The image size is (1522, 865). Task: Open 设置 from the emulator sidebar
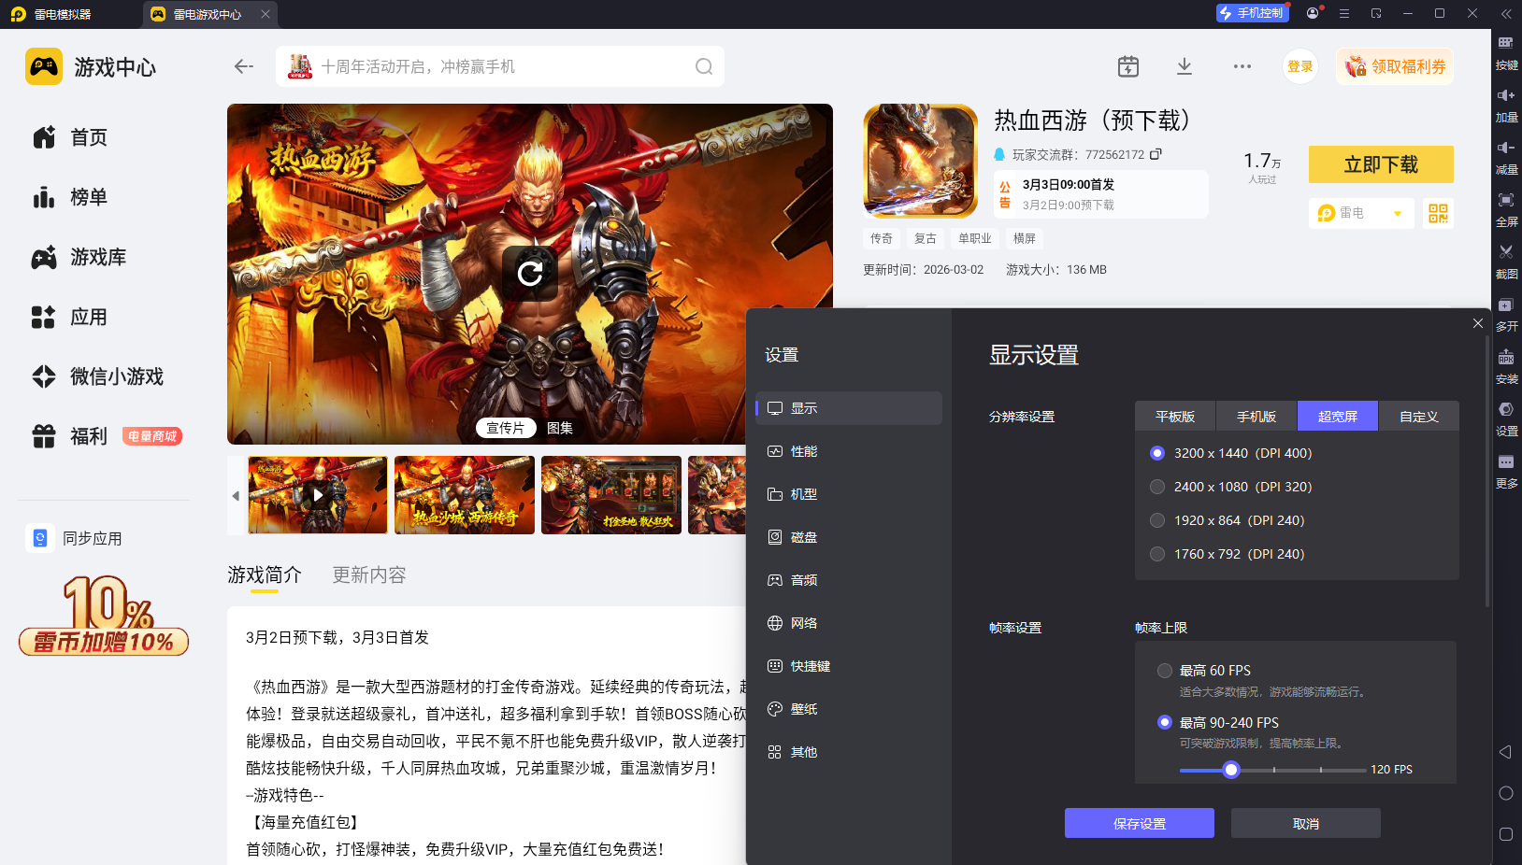1506,419
